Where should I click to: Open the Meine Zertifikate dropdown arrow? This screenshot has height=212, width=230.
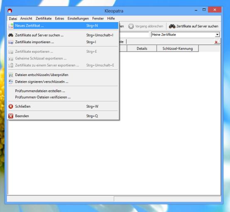click(217, 35)
